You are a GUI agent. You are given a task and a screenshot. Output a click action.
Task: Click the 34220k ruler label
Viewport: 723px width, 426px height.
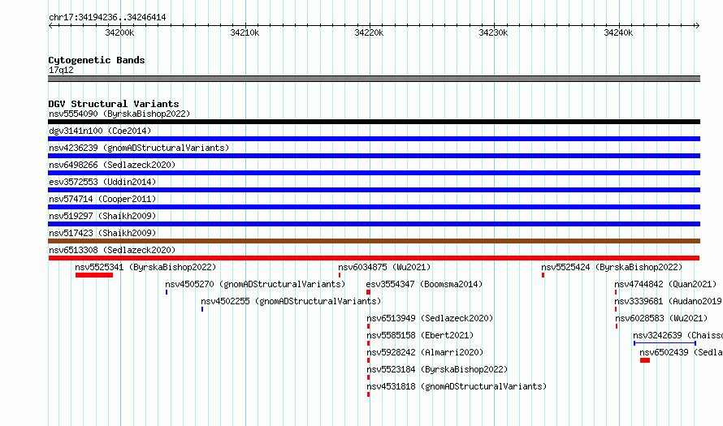(369, 32)
